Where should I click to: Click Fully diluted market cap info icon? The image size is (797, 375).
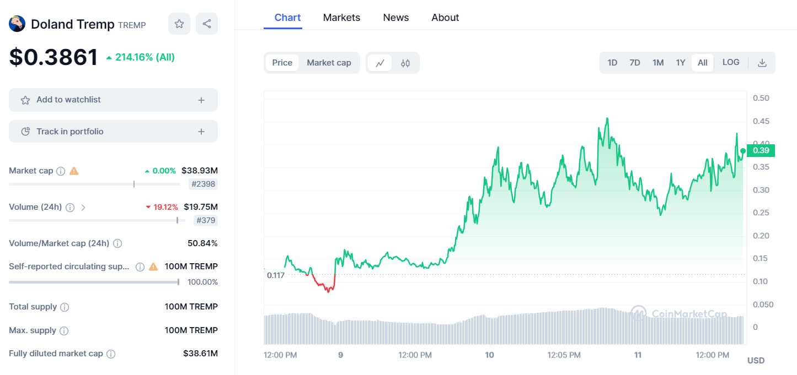[x=111, y=354]
